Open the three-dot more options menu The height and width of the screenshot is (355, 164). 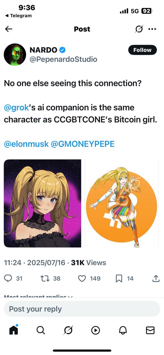pyautogui.click(x=152, y=29)
